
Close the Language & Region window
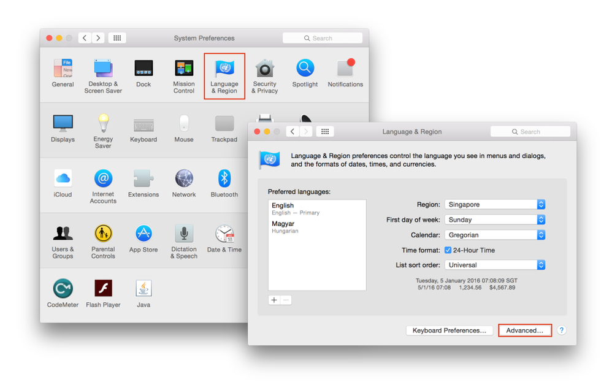coord(257,131)
